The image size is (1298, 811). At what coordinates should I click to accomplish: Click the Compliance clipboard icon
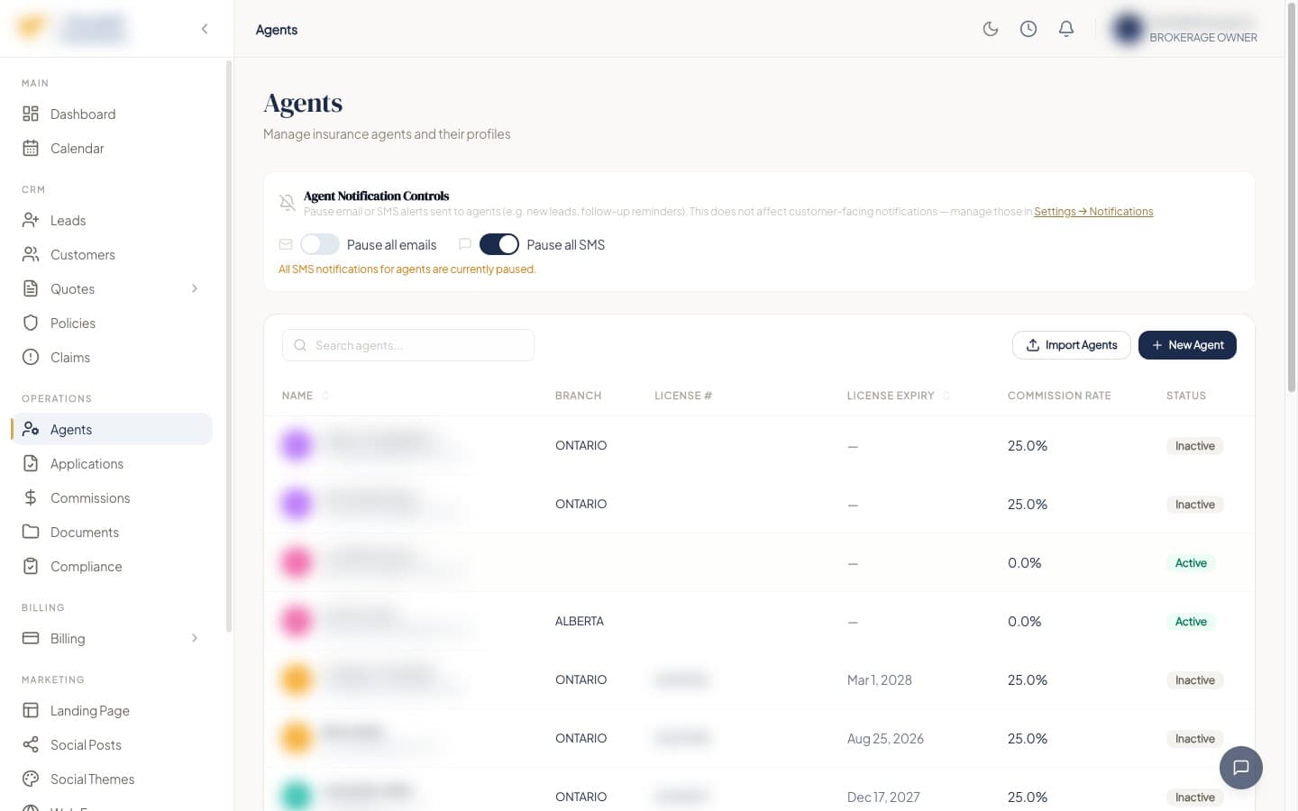[31, 566]
